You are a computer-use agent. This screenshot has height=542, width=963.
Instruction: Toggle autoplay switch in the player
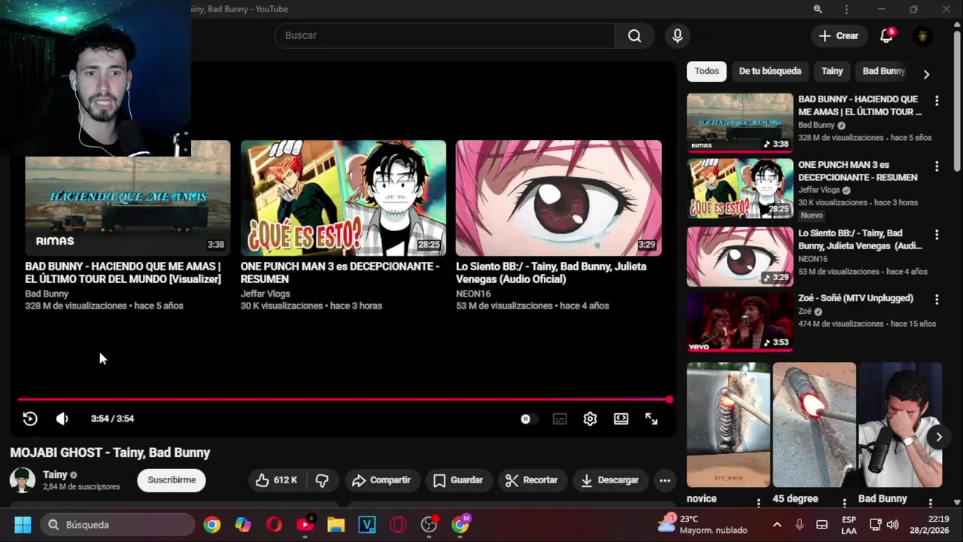[529, 419]
